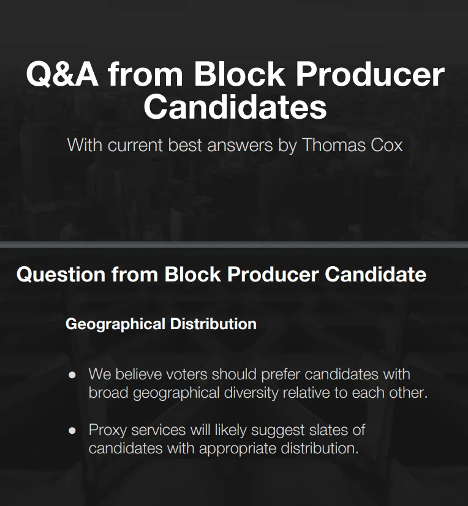This screenshot has height=506, width=468.
Task: Click the "Q&A" text in title
Action: (62, 74)
